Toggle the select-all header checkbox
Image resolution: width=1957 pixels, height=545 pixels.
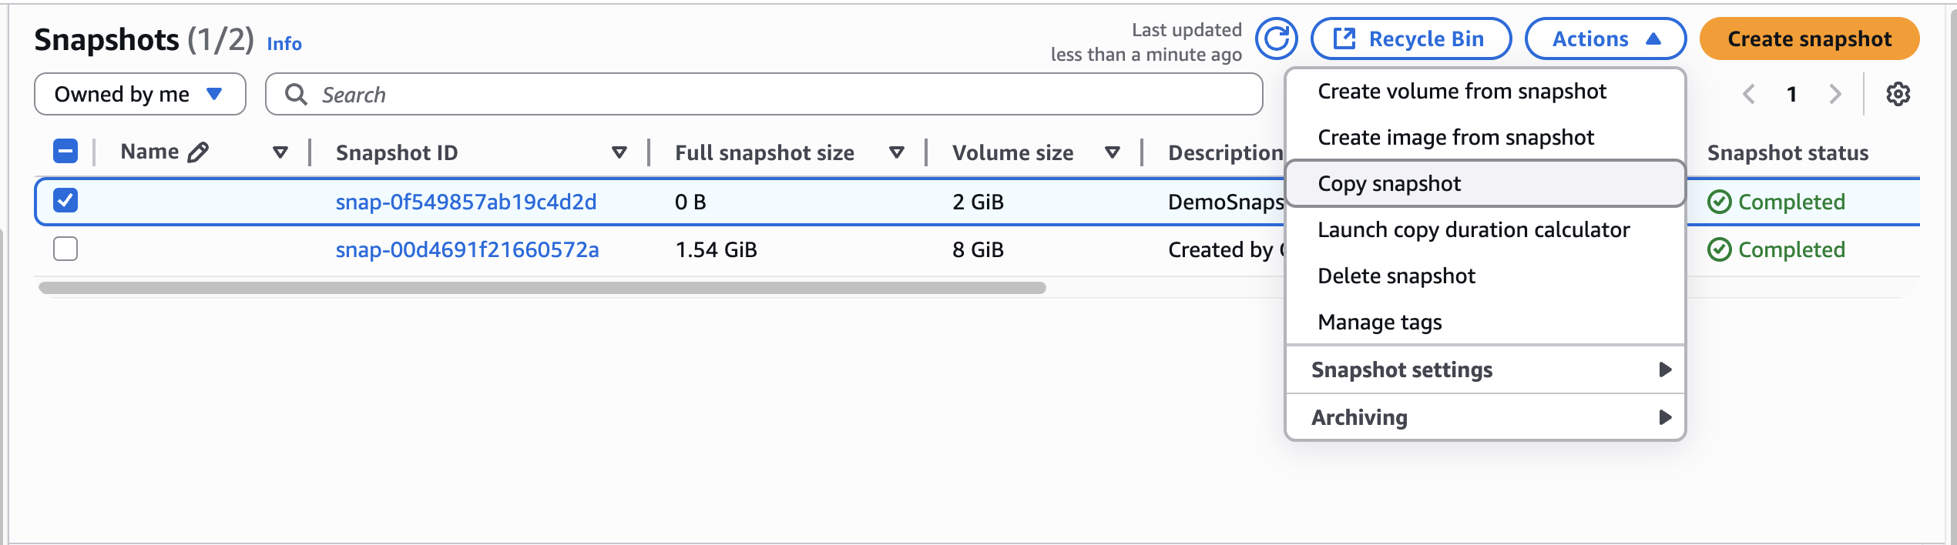[65, 151]
